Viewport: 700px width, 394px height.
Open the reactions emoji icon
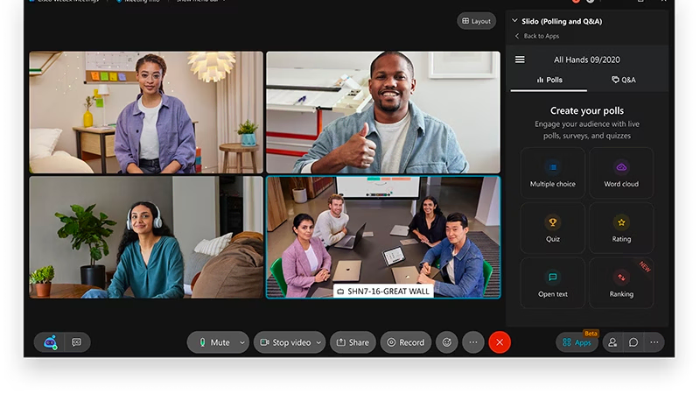pyautogui.click(x=447, y=342)
